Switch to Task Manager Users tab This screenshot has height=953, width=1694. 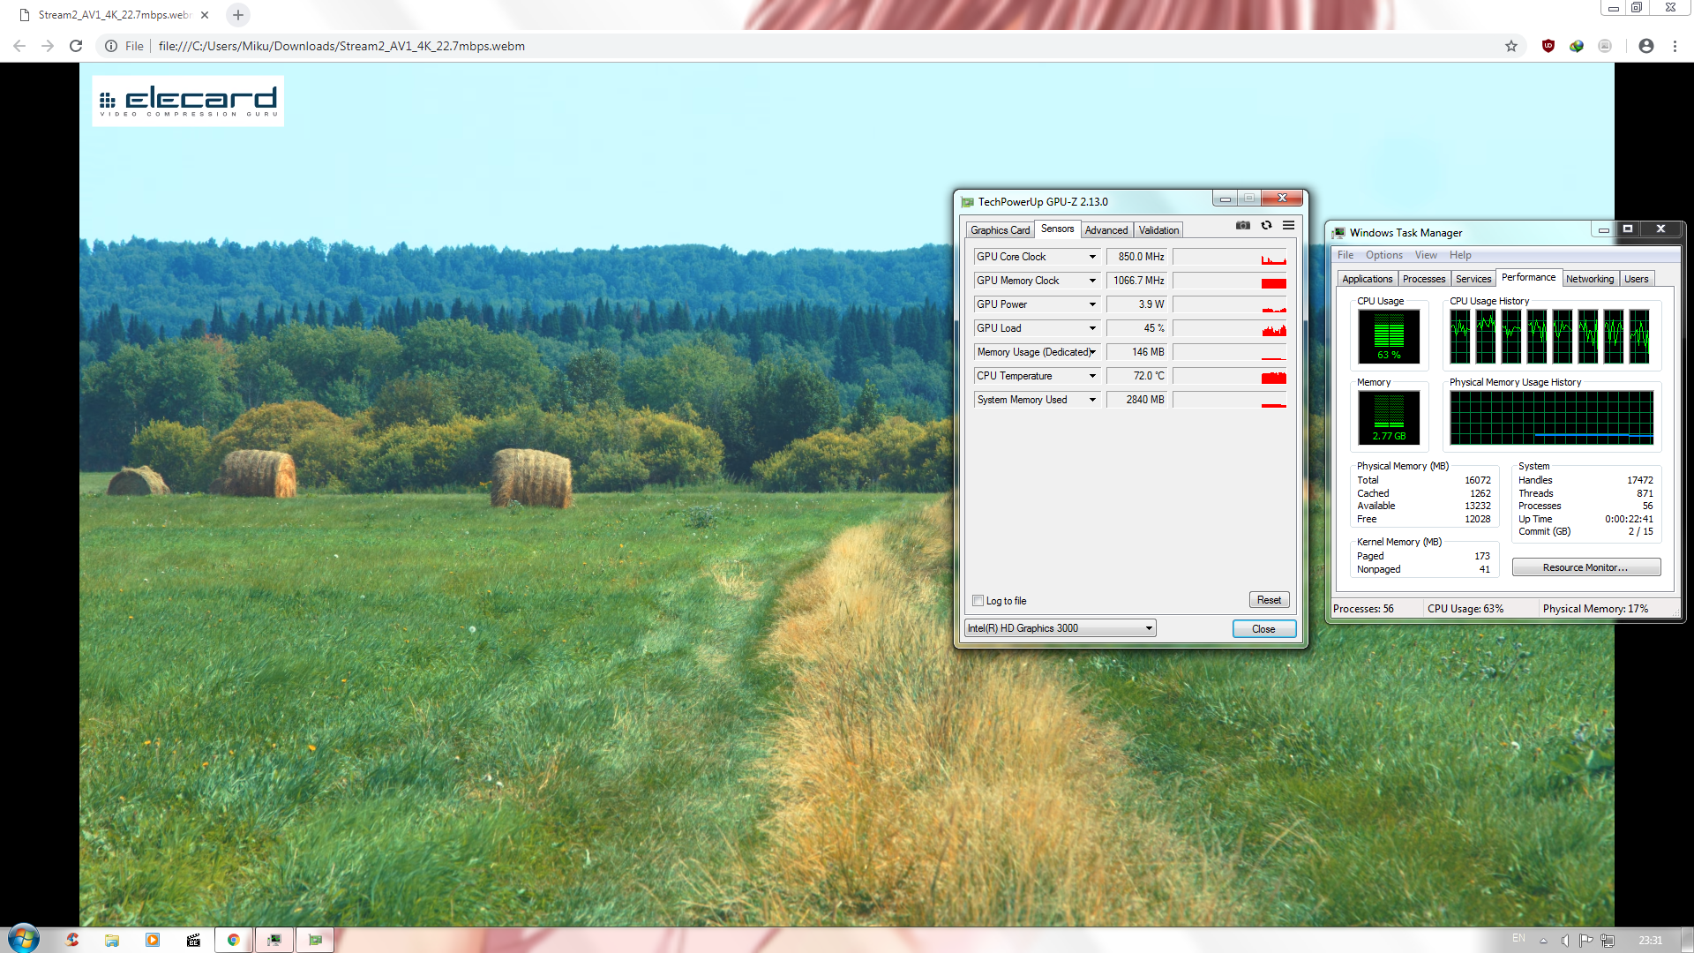[1636, 279]
